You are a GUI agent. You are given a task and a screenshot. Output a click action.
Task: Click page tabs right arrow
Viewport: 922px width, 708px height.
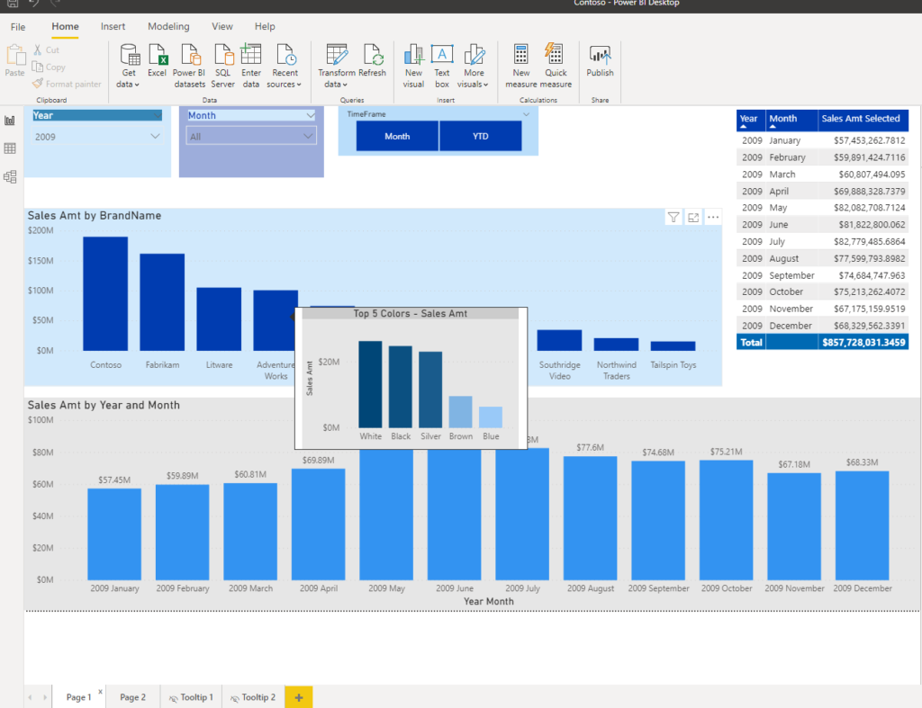[45, 697]
